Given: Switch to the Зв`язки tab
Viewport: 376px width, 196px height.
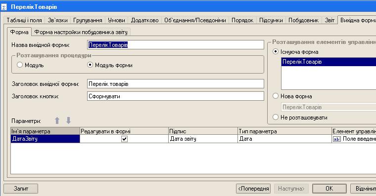Looking at the screenshot, I should pyautogui.click(x=57, y=20).
